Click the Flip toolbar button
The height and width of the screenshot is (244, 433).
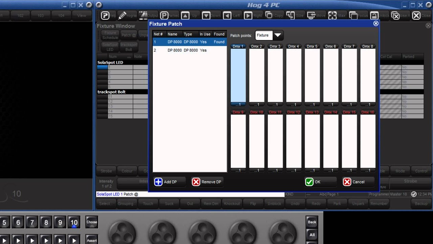[x=253, y=204]
